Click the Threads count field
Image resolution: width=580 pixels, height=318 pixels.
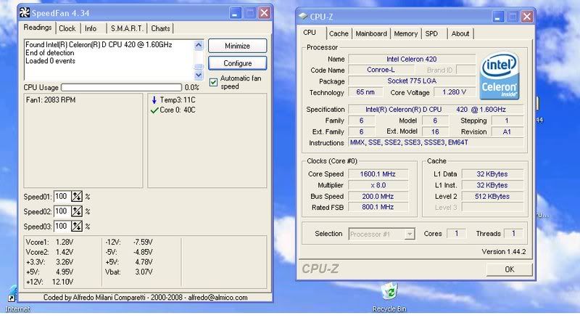[513, 234]
